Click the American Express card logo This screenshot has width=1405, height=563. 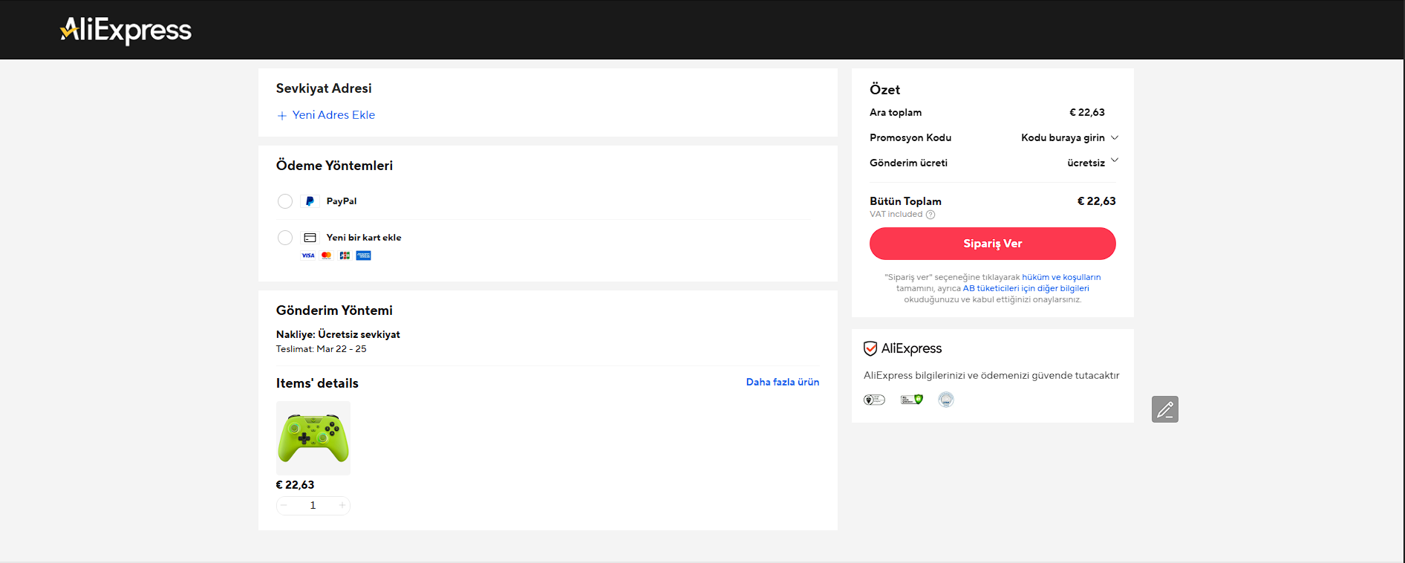coord(363,256)
